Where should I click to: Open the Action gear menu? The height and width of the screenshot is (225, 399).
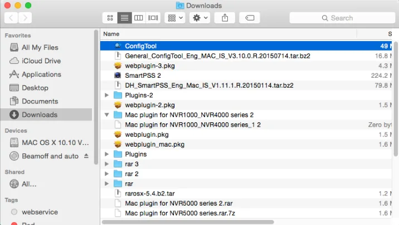199,18
